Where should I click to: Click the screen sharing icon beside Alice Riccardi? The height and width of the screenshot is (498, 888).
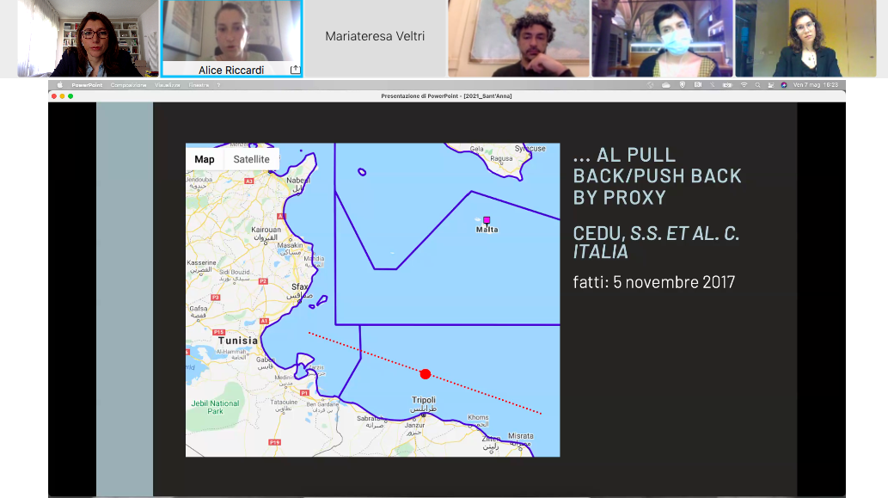(x=295, y=70)
